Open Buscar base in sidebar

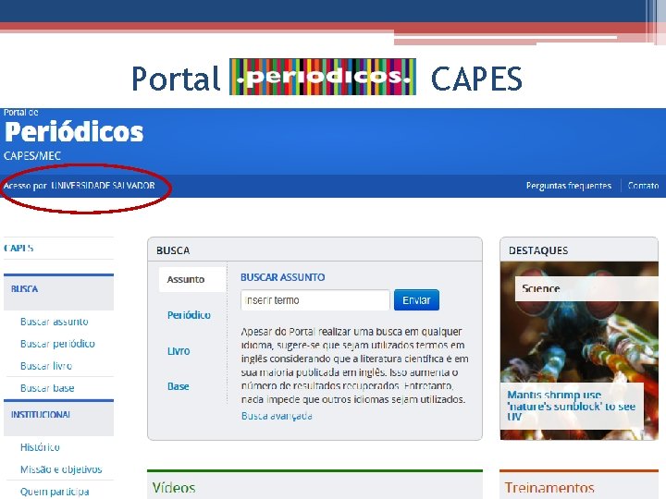[x=47, y=388]
